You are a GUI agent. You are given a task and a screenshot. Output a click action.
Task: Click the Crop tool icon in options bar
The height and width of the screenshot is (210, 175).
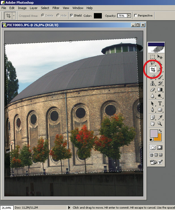[x=8, y=16]
